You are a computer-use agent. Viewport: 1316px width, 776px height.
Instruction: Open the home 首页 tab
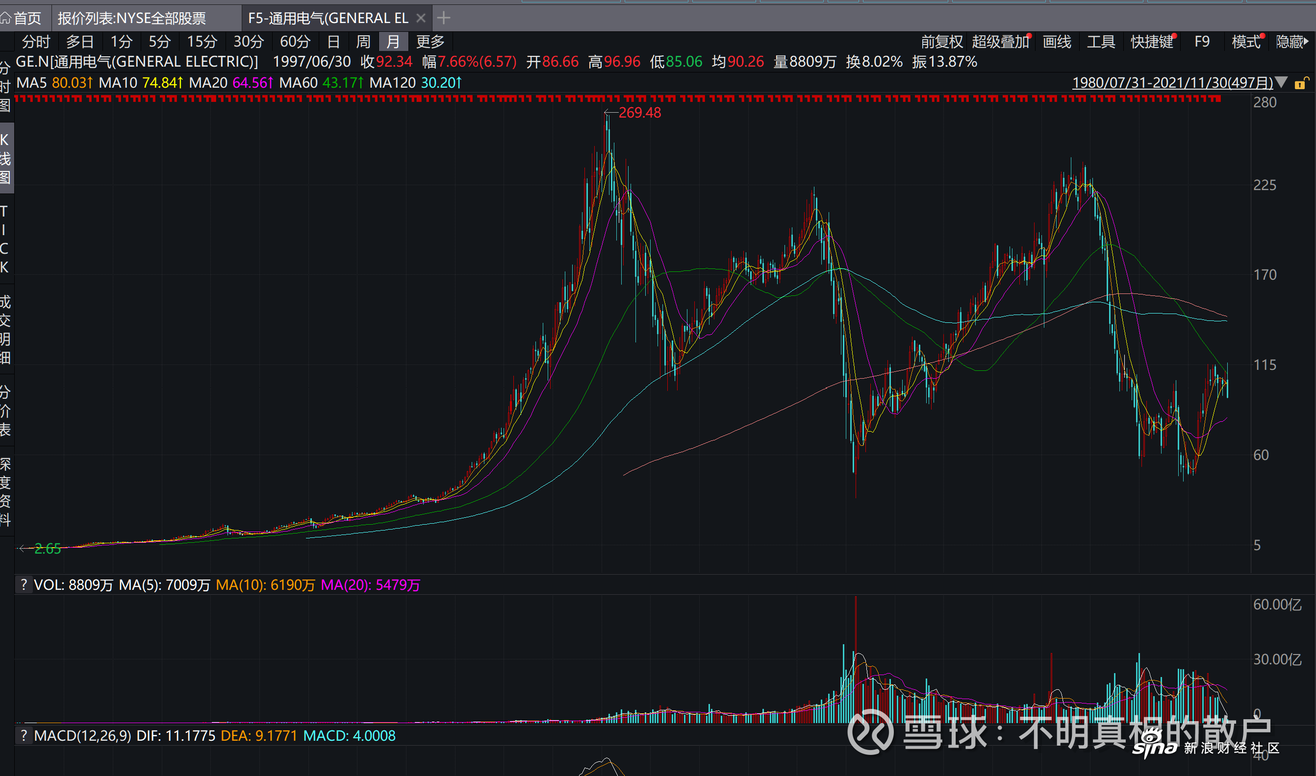(x=26, y=18)
